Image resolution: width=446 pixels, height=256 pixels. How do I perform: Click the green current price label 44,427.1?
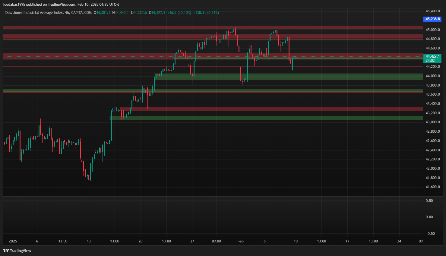pyautogui.click(x=432, y=57)
